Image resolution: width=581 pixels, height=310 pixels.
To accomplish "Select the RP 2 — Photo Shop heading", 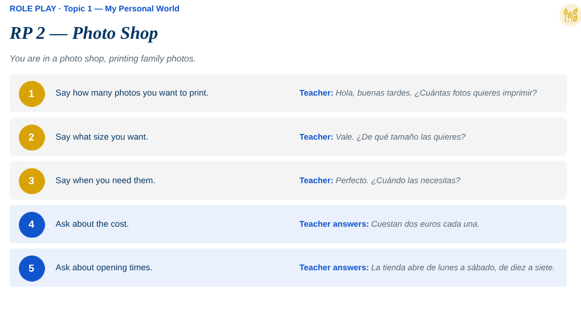I will (x=84, y=33).
